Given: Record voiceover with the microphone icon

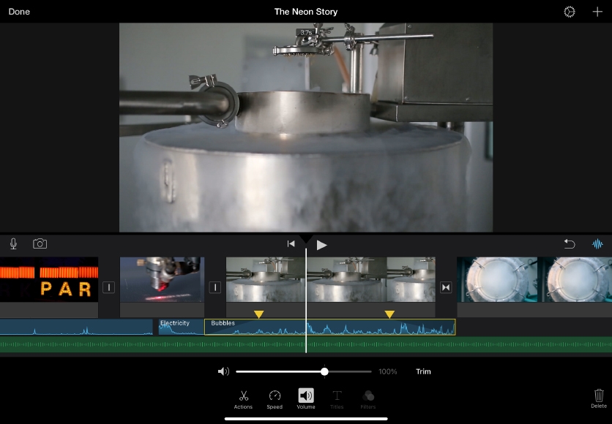Looking at the screenshot, I should pos(14,243).
